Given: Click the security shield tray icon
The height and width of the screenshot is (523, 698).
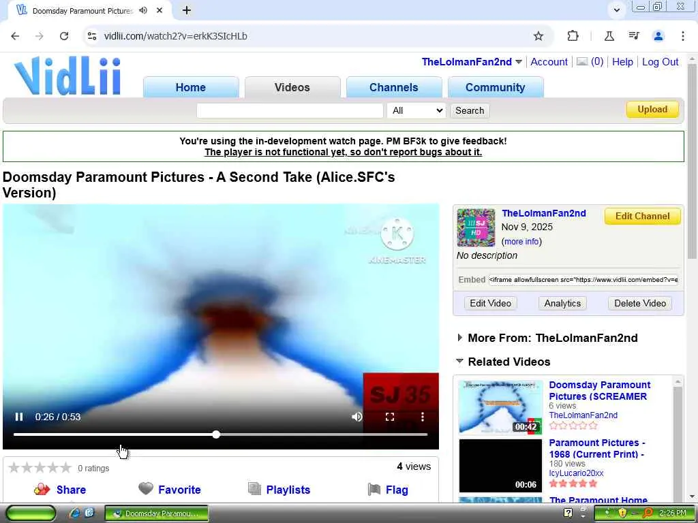Looking at the screenshot, I should pos(622,513).
